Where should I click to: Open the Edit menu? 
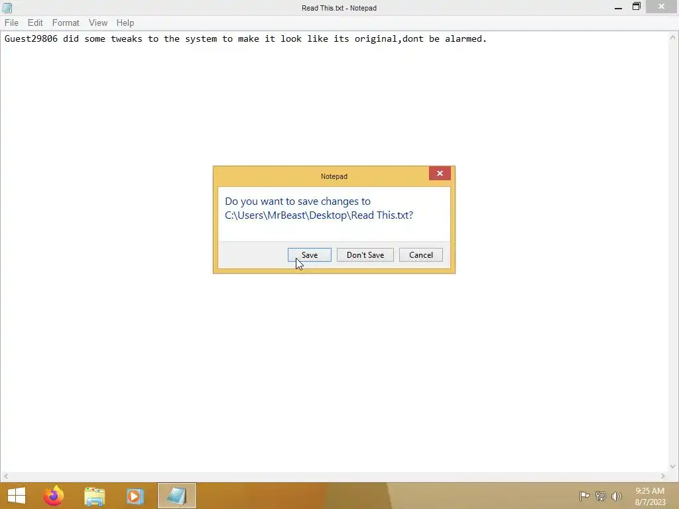[x=35, y=23]
